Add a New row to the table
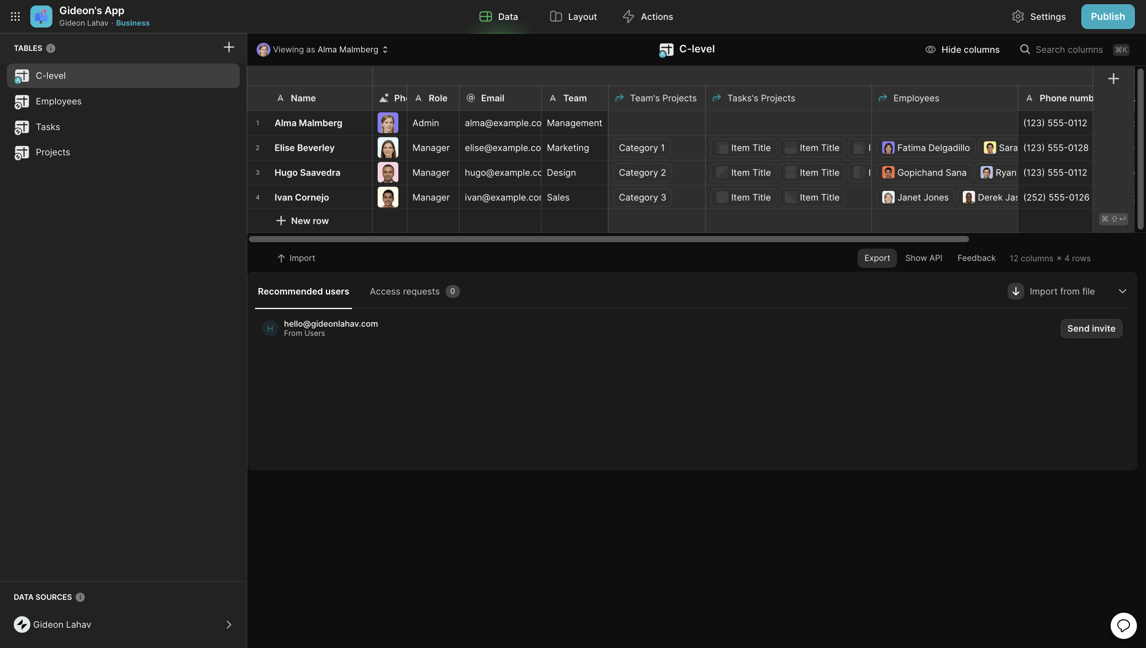Image resolution: width=1146 pixels, height=648 pixels. [303, 221]
